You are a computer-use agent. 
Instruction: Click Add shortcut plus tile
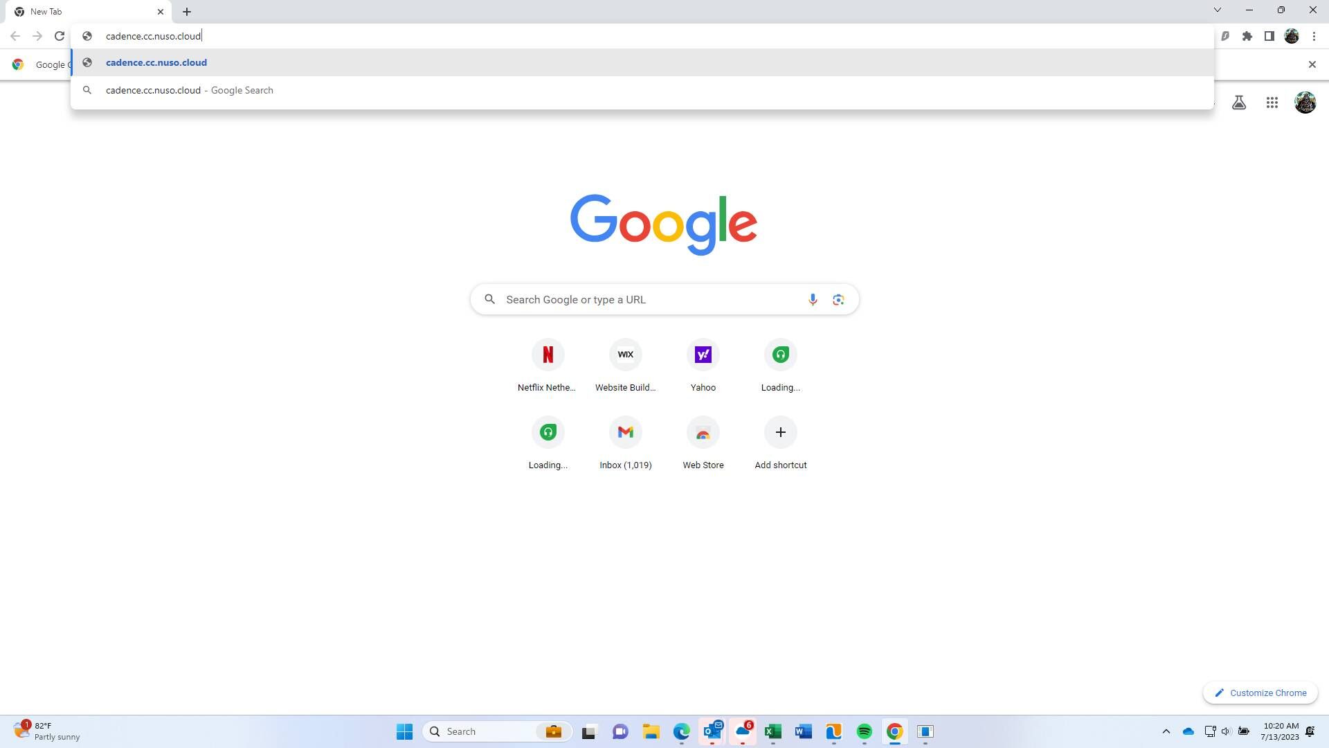click(781, 445)
